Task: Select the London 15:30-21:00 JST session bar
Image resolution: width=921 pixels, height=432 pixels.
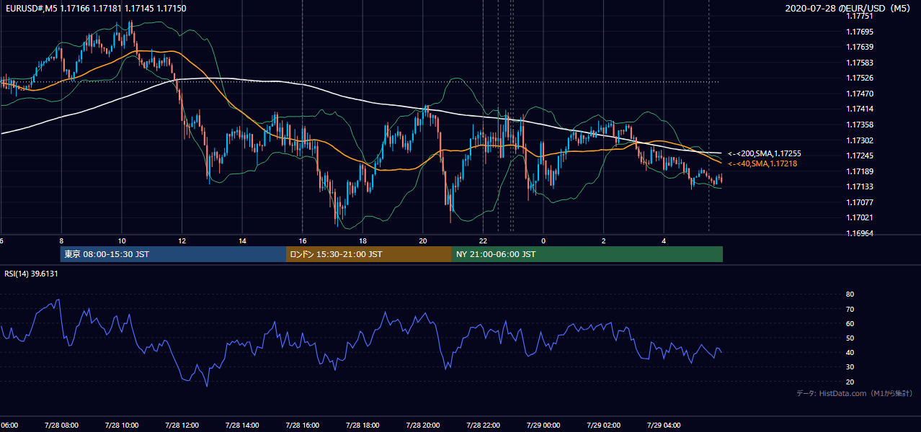Action: [x=369, y=254]
